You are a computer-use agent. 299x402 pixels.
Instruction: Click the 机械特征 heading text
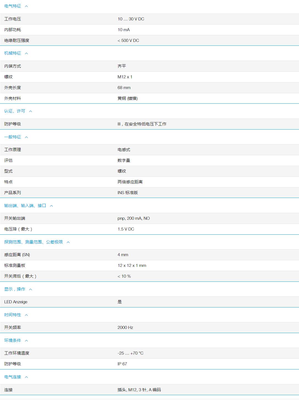(12, 53)
